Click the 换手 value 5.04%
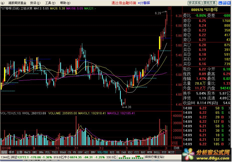232x162 pixels. (201, 93)
